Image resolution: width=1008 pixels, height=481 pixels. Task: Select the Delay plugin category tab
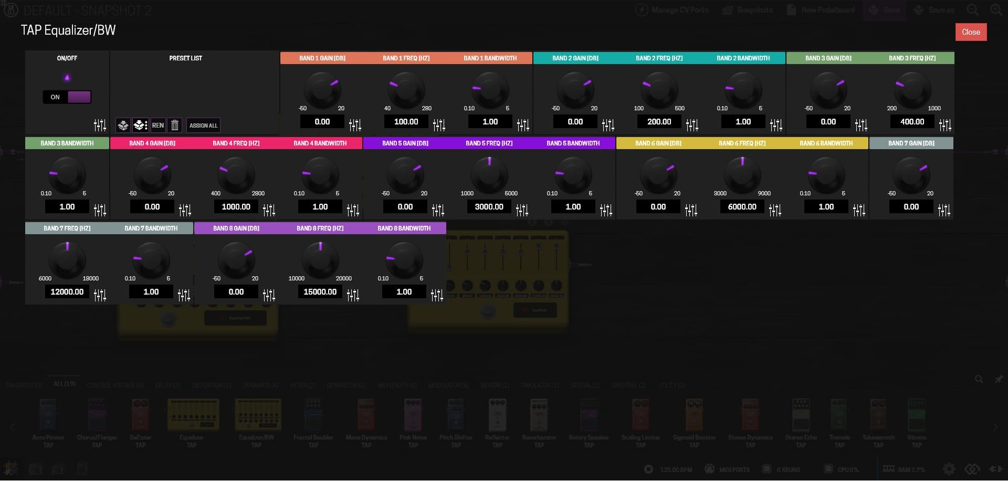[x=167, y=385]
